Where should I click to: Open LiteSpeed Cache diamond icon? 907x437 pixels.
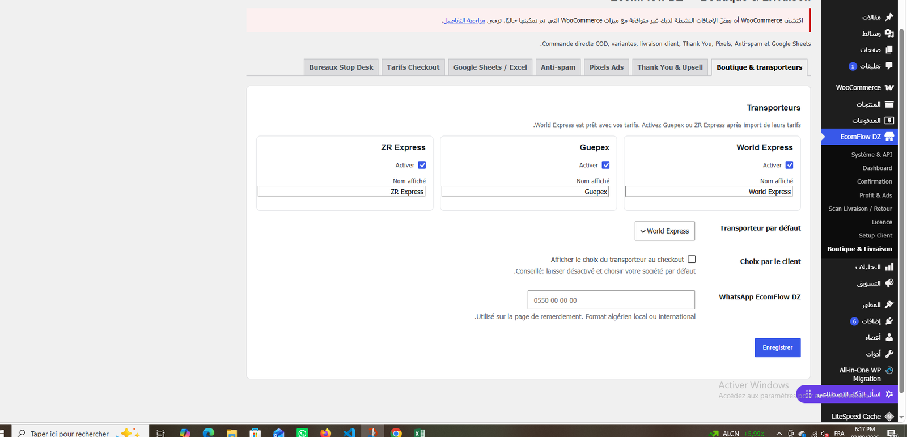(x=889, y=417)
